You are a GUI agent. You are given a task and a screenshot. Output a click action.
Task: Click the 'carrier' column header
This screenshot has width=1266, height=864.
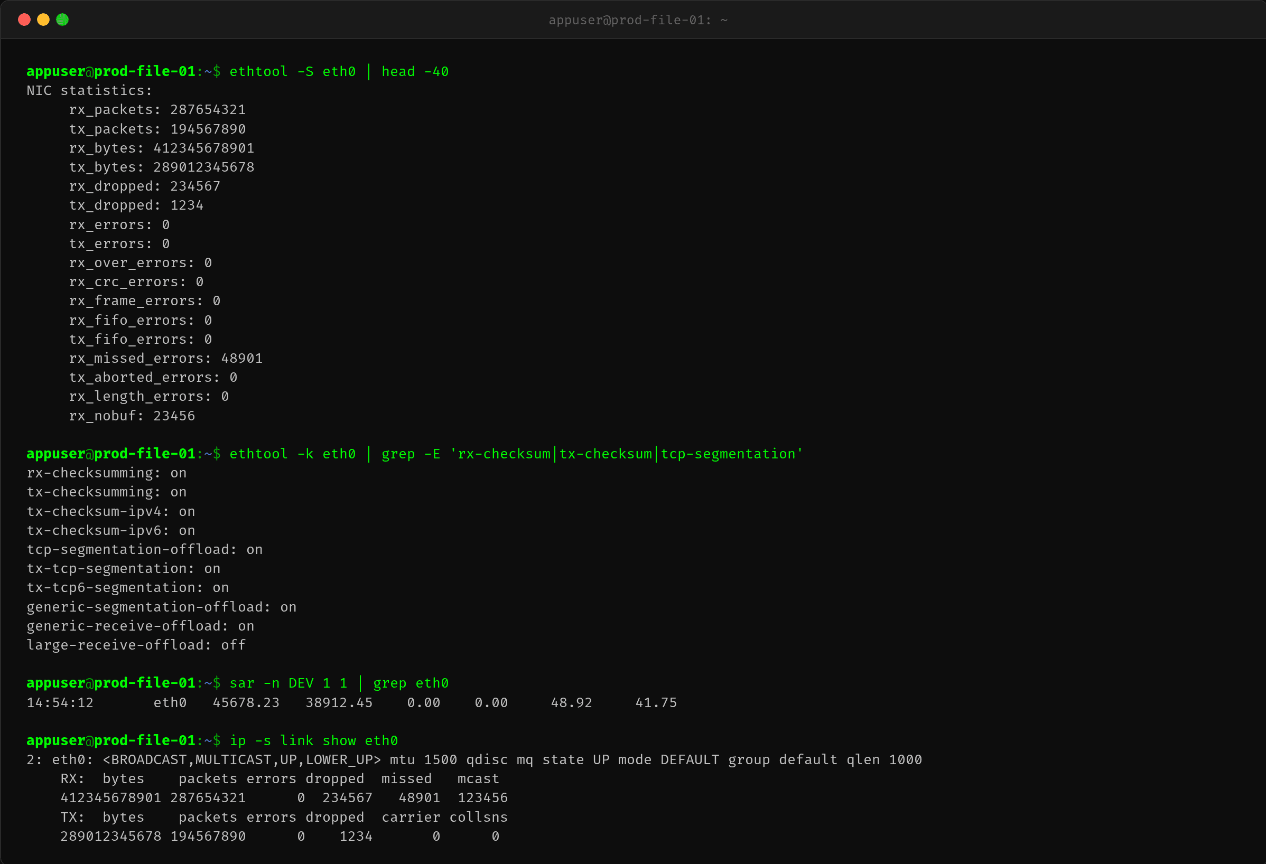(x=411, y=817)
